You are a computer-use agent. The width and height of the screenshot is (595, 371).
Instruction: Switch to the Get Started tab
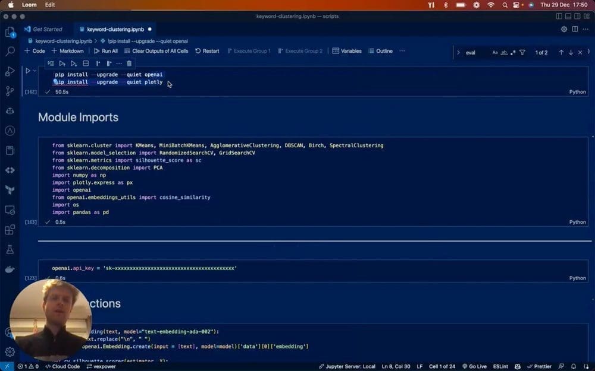click(x=47, y=28)
